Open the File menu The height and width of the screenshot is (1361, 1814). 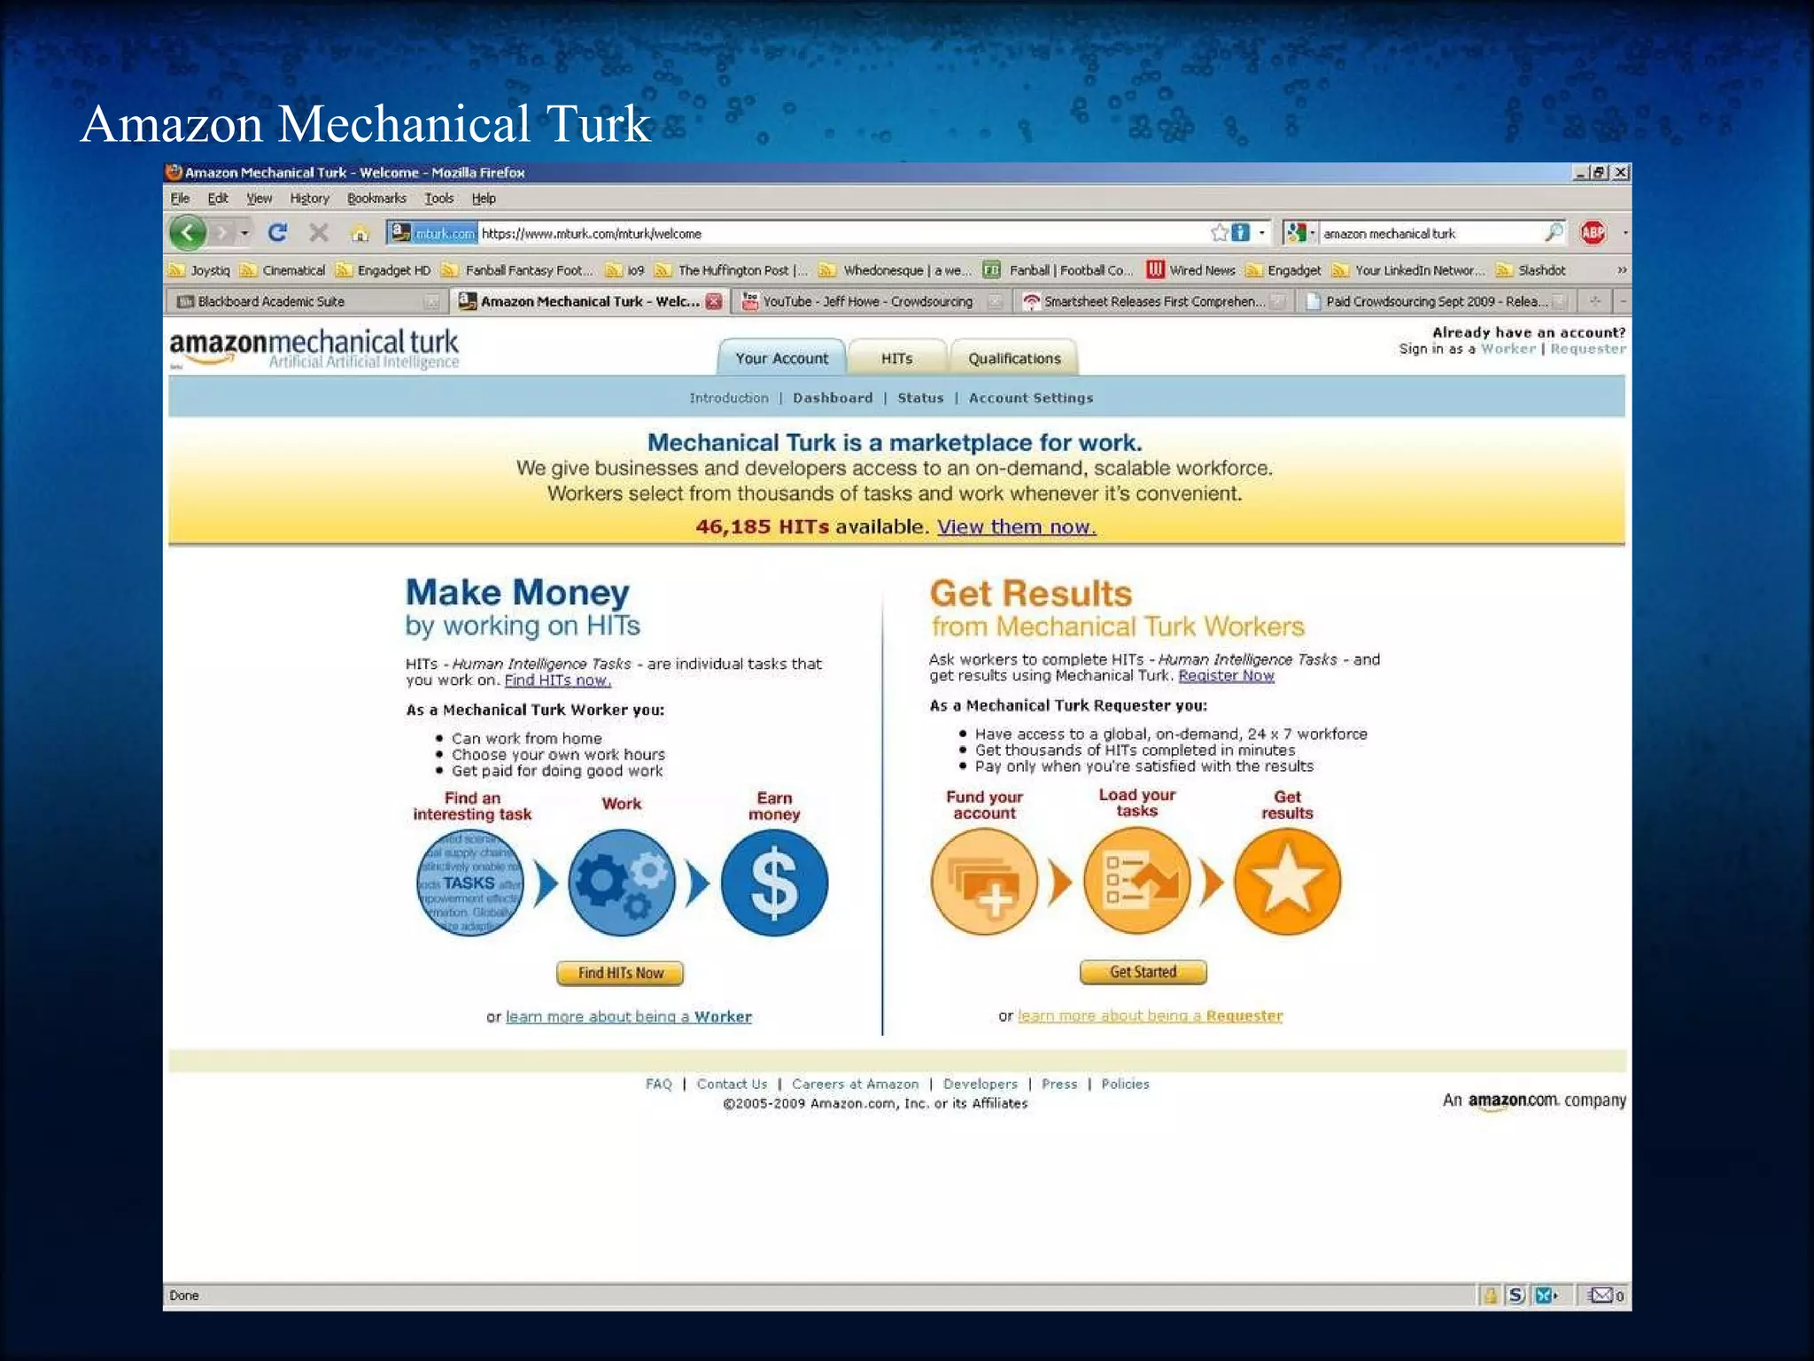[x=180, y=198]
